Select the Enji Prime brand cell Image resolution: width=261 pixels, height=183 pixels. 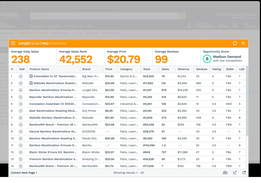click(x=89, y=111)
